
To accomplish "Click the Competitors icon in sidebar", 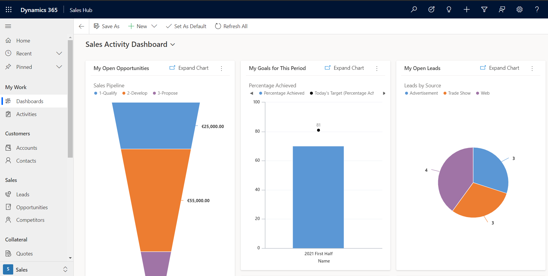I will [8, 220].
